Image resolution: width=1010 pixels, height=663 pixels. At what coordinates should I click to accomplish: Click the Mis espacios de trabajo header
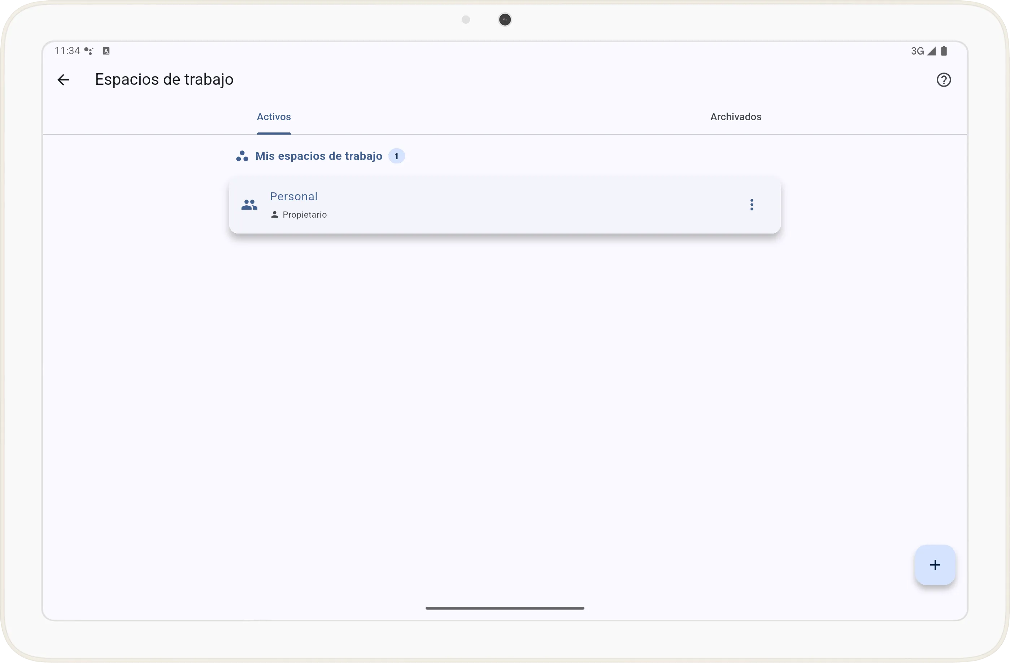[319, 156]
